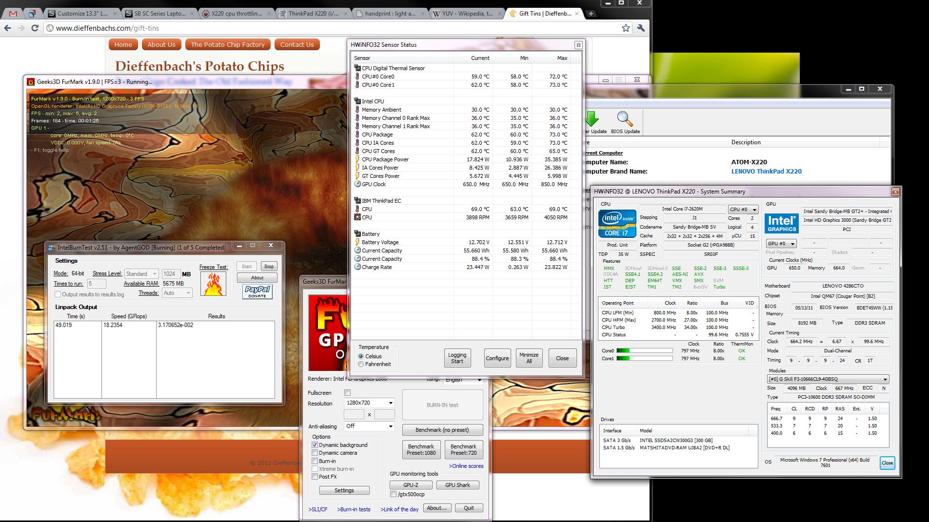Click the Stop button in IntelBurnTest
This screenshot has height=522, width=929.
[x=269, y=266]
